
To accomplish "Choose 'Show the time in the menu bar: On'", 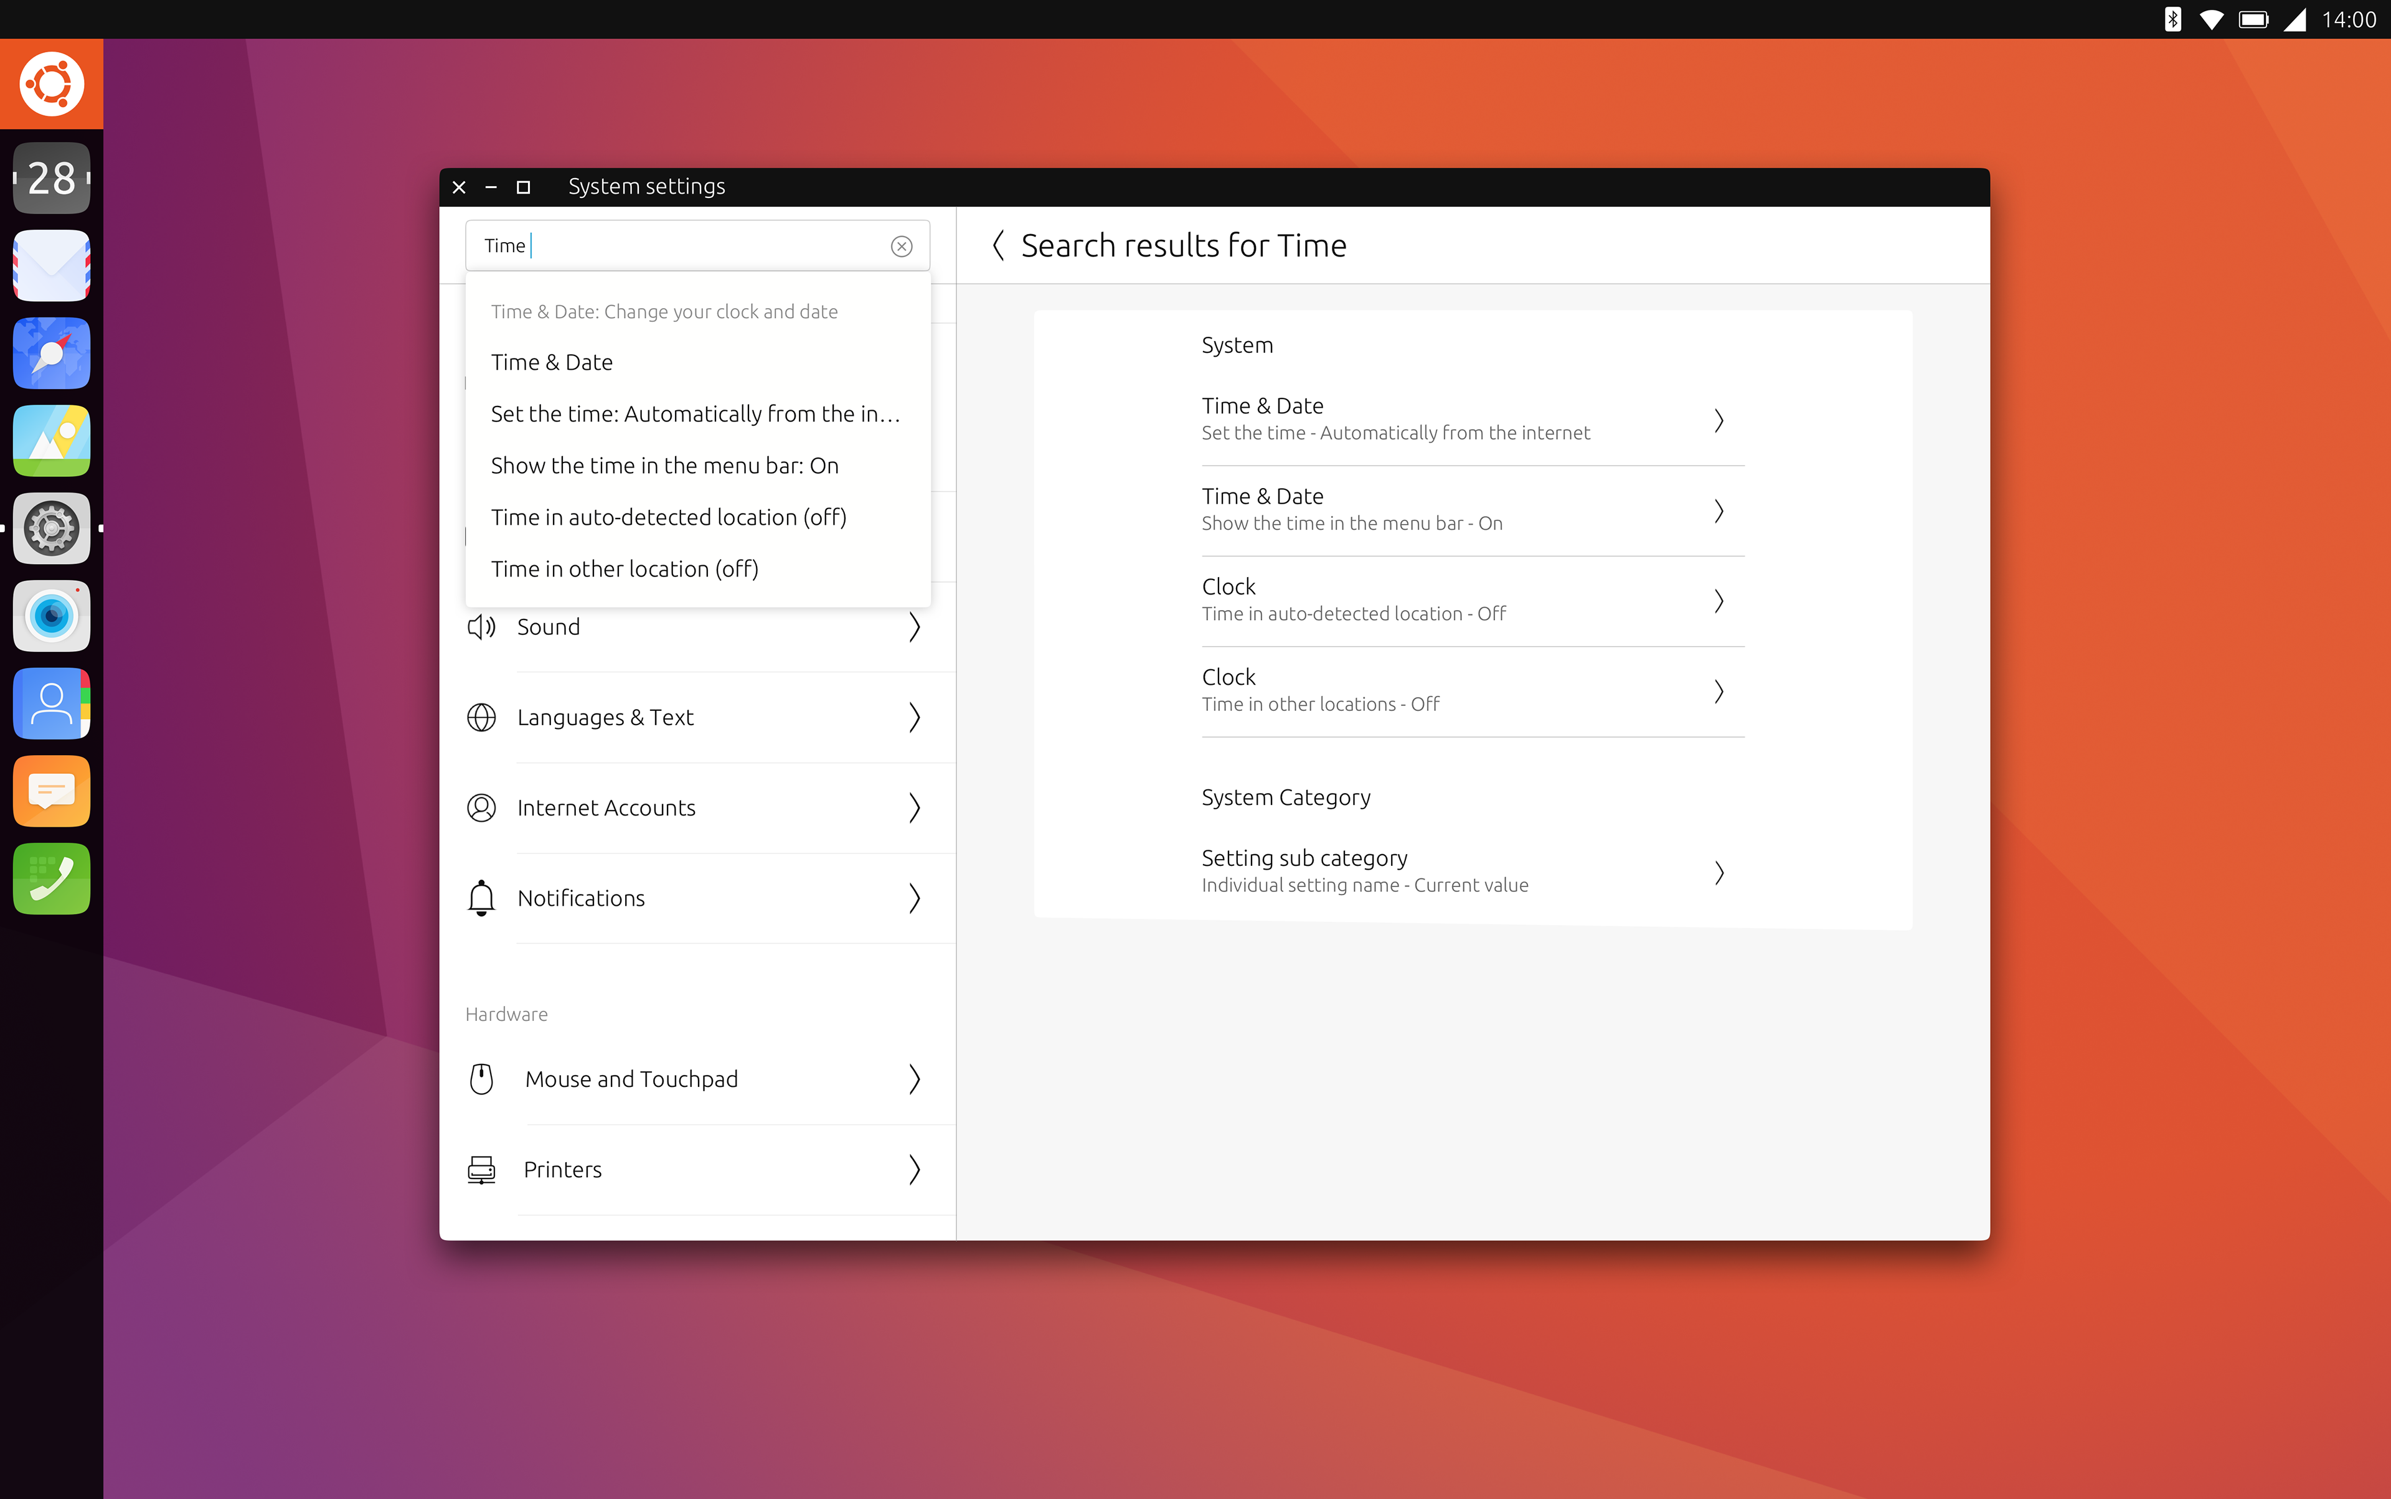I will pos(697,466).
